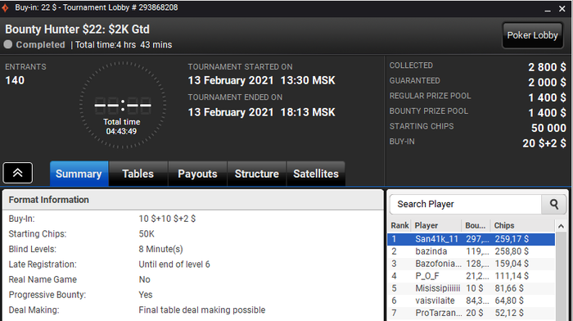Click the 258,80 $ chips value
The height and width of the screenshot is (321, 573).
[x=512, y=251]
